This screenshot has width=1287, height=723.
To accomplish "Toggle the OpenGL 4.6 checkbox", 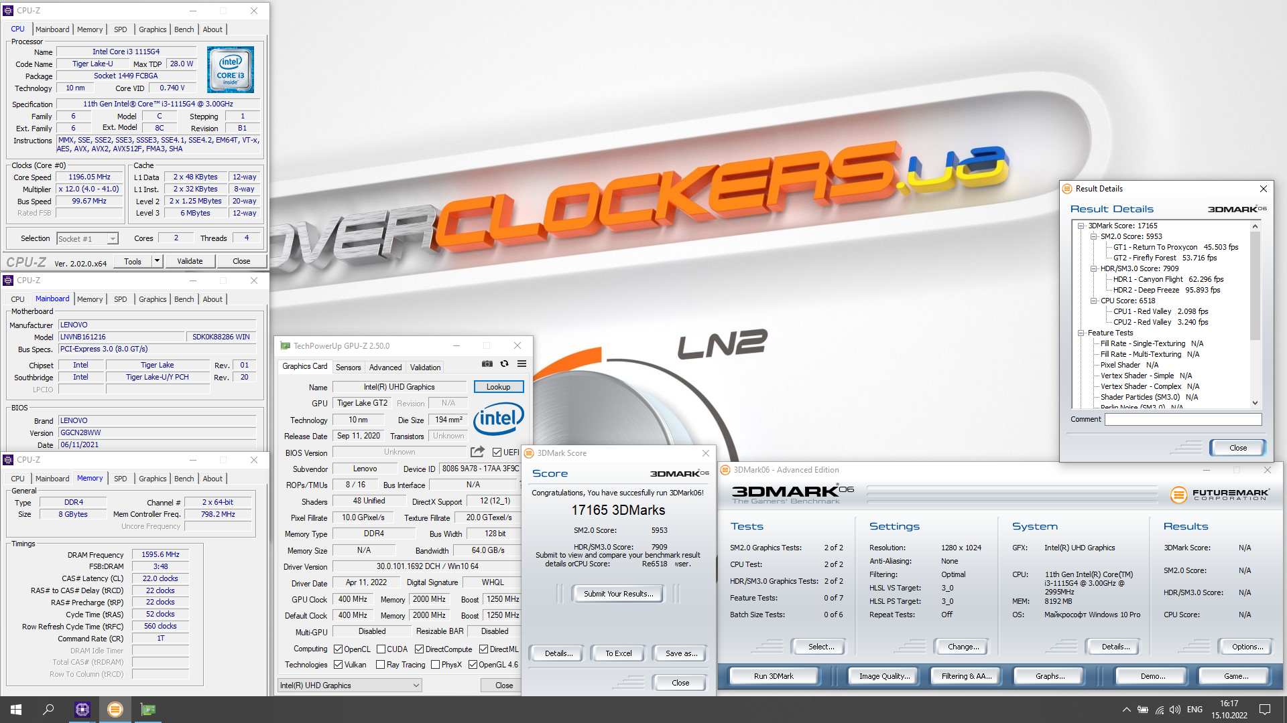I will click(473, 665).
